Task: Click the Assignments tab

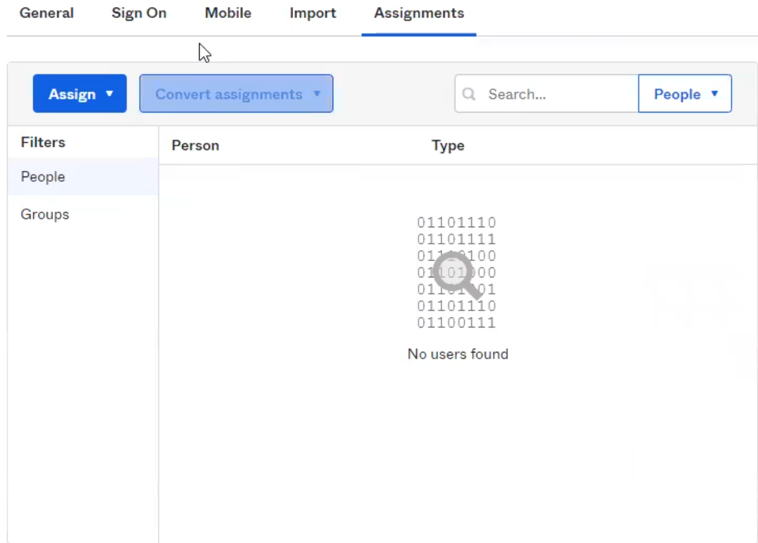Action: [419, 13]
